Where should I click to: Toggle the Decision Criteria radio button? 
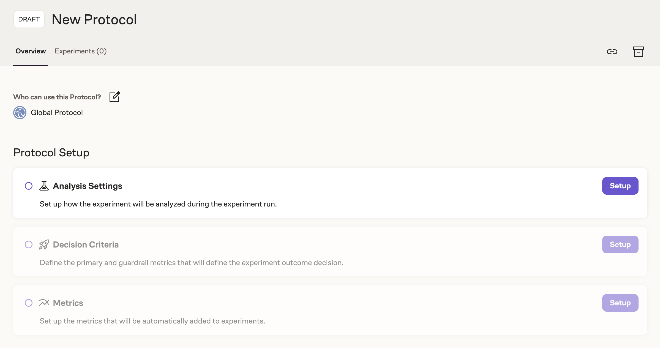point(29,244)
